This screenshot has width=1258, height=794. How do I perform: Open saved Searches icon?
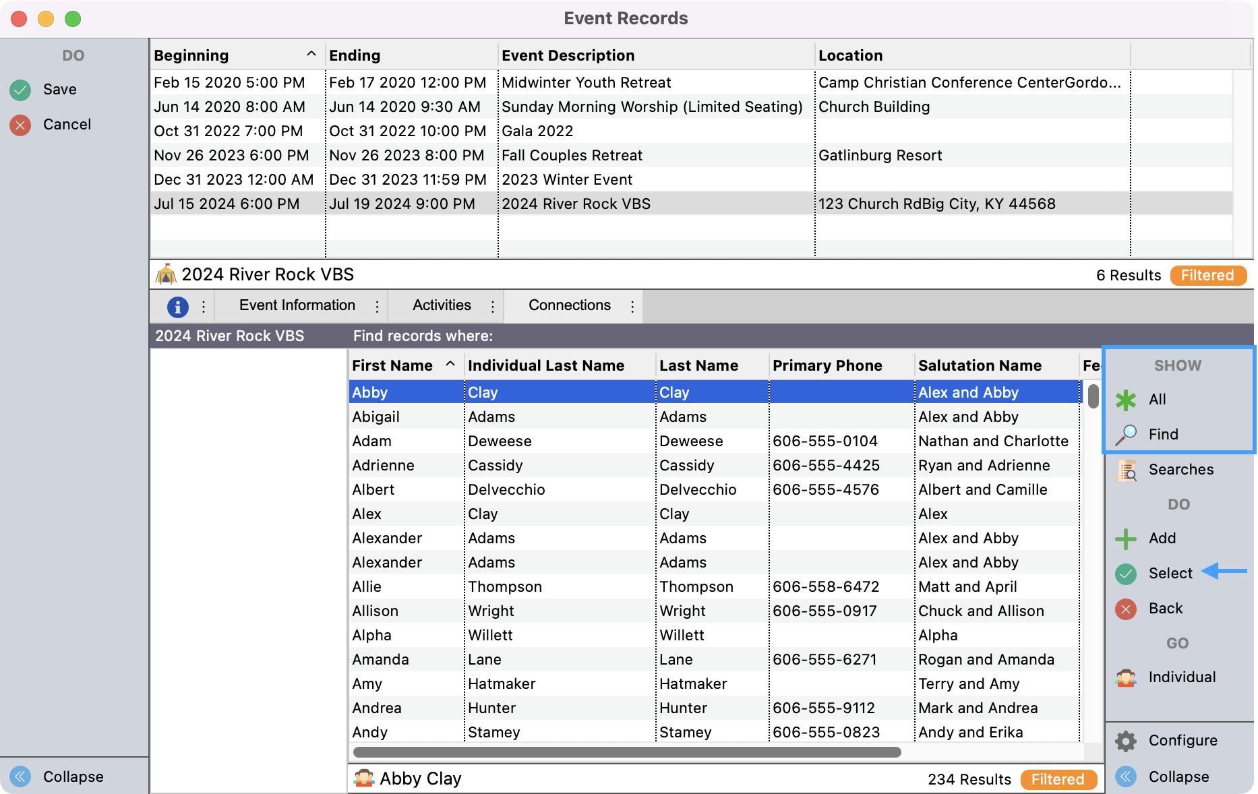click(1125, 470)
